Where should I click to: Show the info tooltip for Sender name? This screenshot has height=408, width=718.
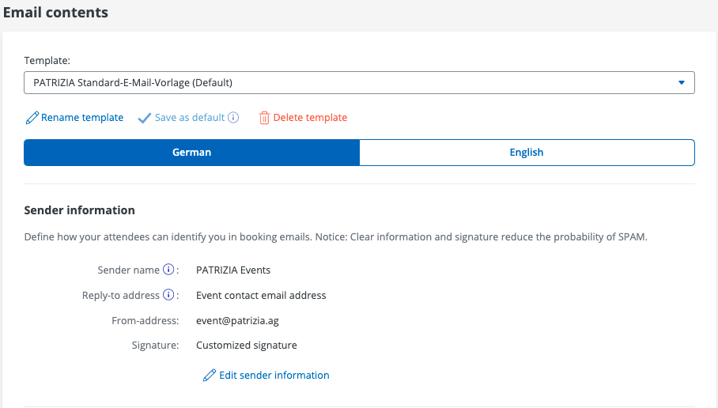point(168,270)
